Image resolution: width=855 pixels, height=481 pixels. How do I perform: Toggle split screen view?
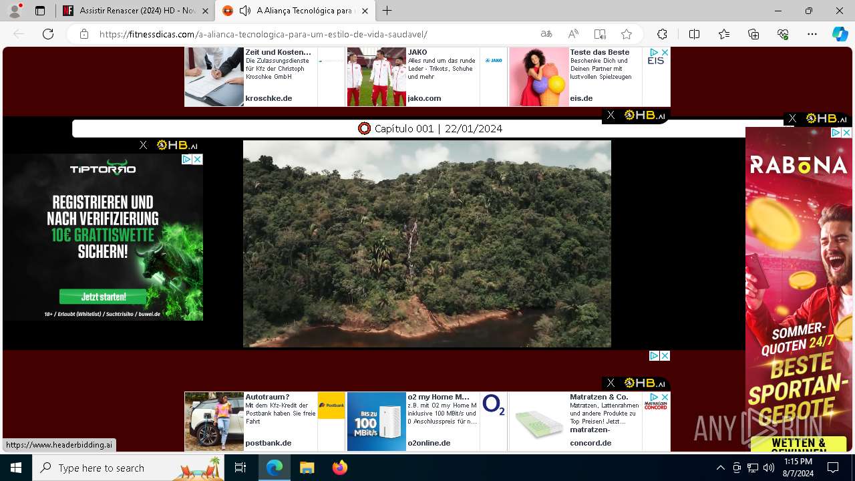pyautogui.click(x=694, y=34)
